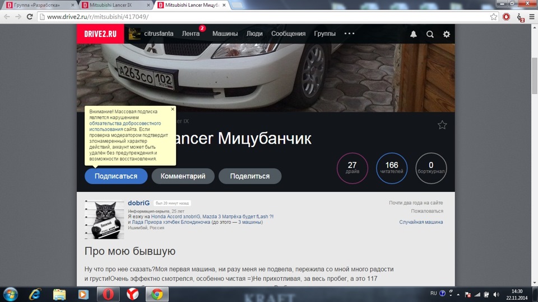This screenshot has height=302, width=538.
Task: Open a new browser tab
Action: tap(236, 5)
